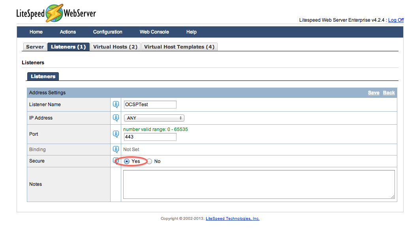Focus the Listener Name input field
Image resolution: width=419 pixels, height=232 pixels.
150,105
